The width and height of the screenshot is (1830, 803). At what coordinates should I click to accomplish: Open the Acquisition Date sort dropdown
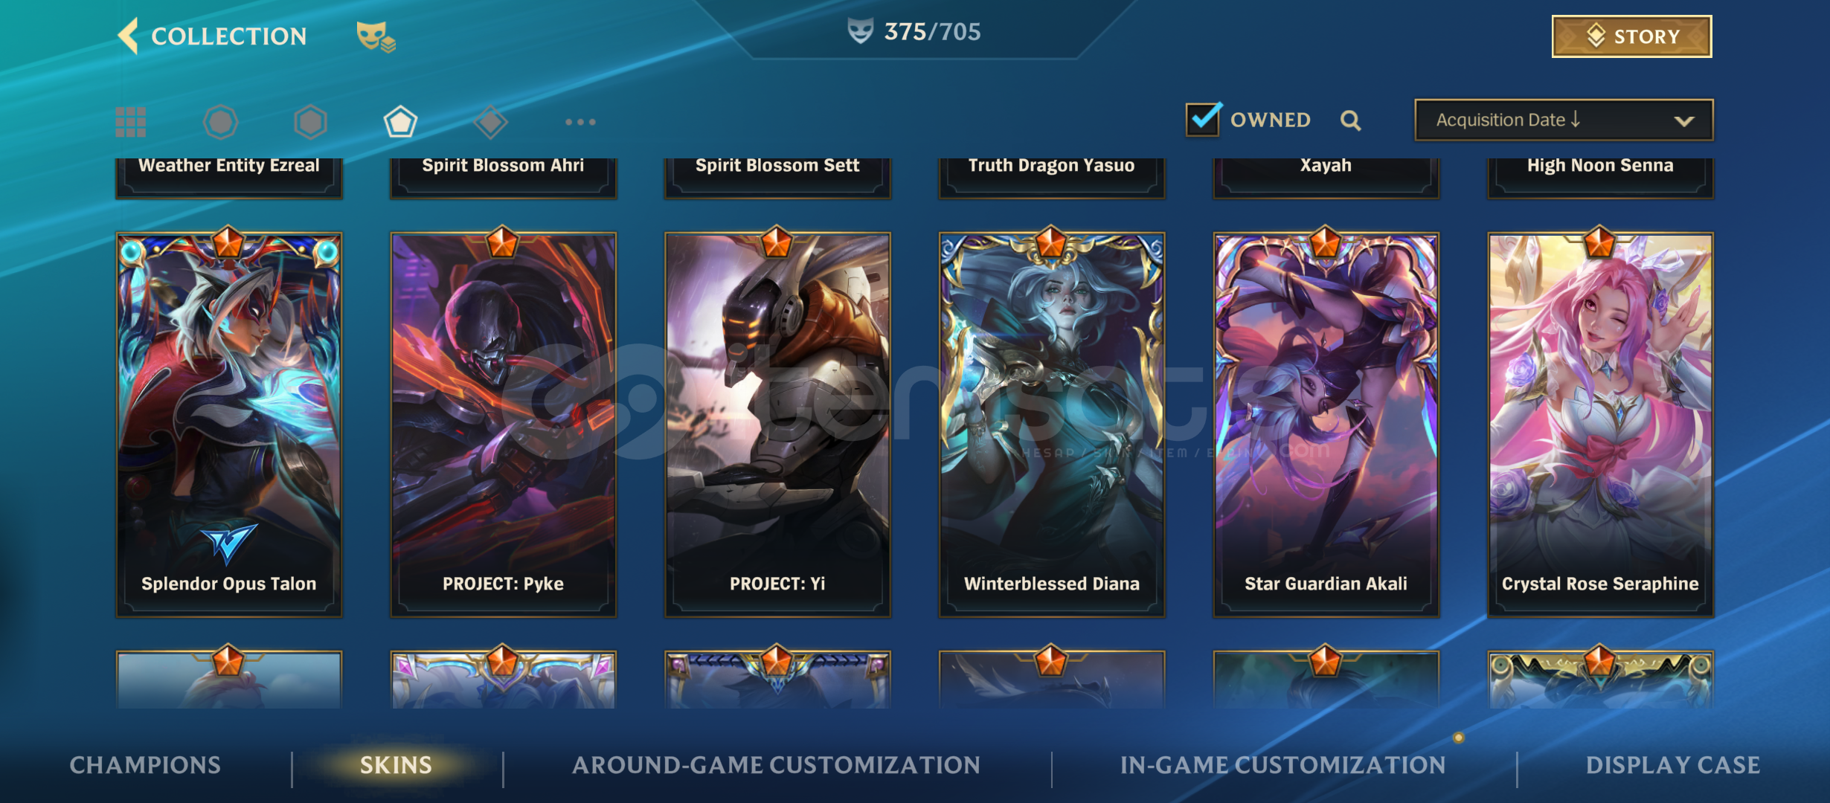[1564, 120]
